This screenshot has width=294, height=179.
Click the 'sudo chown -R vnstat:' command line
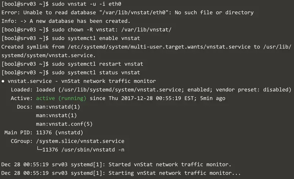[x=112, y=30]
